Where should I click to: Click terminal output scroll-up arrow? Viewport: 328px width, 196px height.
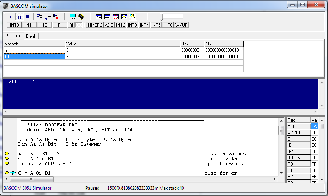[322, 82]
